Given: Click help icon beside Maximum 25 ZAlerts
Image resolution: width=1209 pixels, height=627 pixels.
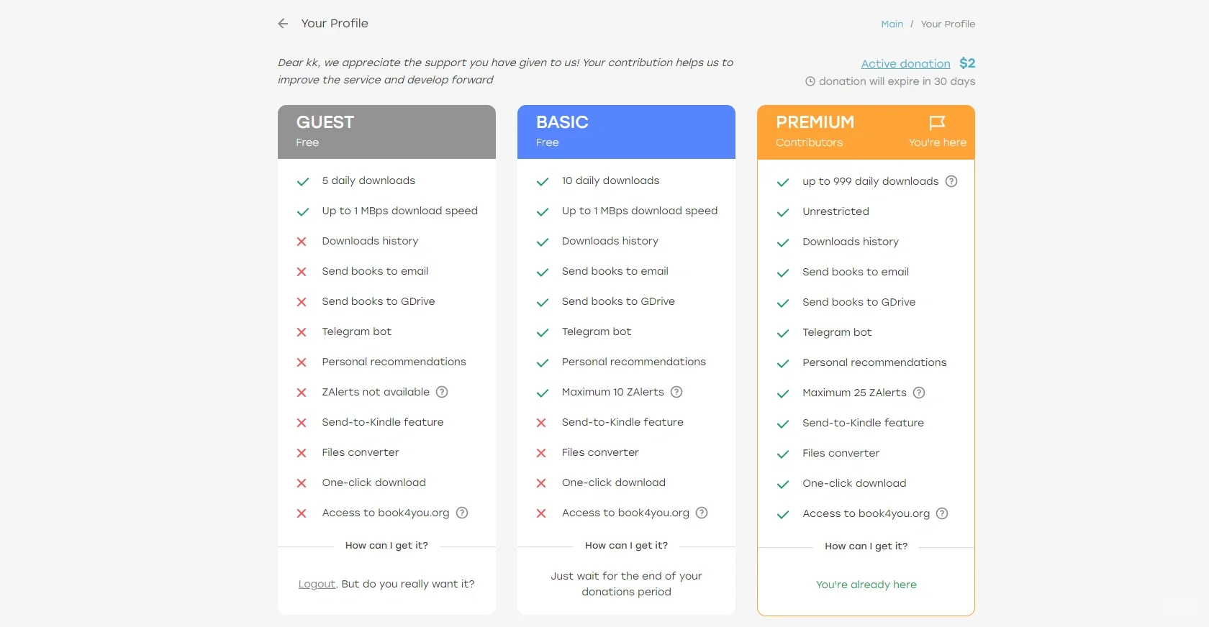Looking at the screenshot, I should click(x=919, y=393).
